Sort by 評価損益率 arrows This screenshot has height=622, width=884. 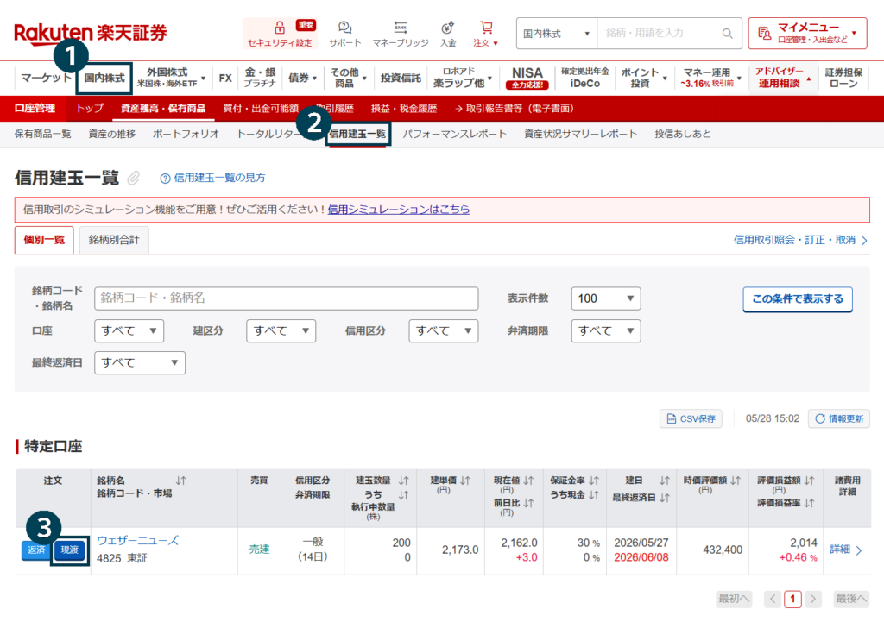(809, 503)
